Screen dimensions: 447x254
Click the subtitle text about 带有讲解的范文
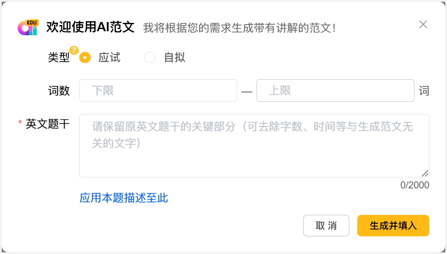tap(240, 28)
